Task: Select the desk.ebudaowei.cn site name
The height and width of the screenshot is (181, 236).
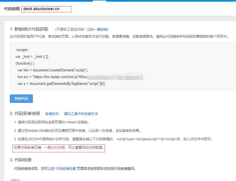Action: coord(41,9)
